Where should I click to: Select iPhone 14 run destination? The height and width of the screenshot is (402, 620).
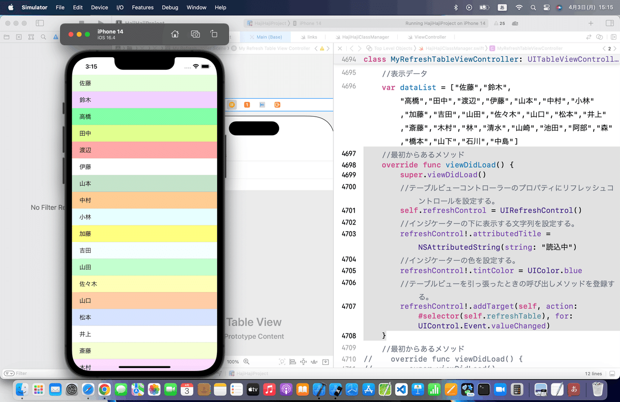[307, 23]
